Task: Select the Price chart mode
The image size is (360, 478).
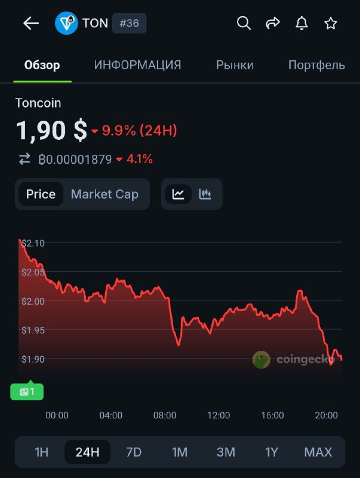Action: (41, 194)
